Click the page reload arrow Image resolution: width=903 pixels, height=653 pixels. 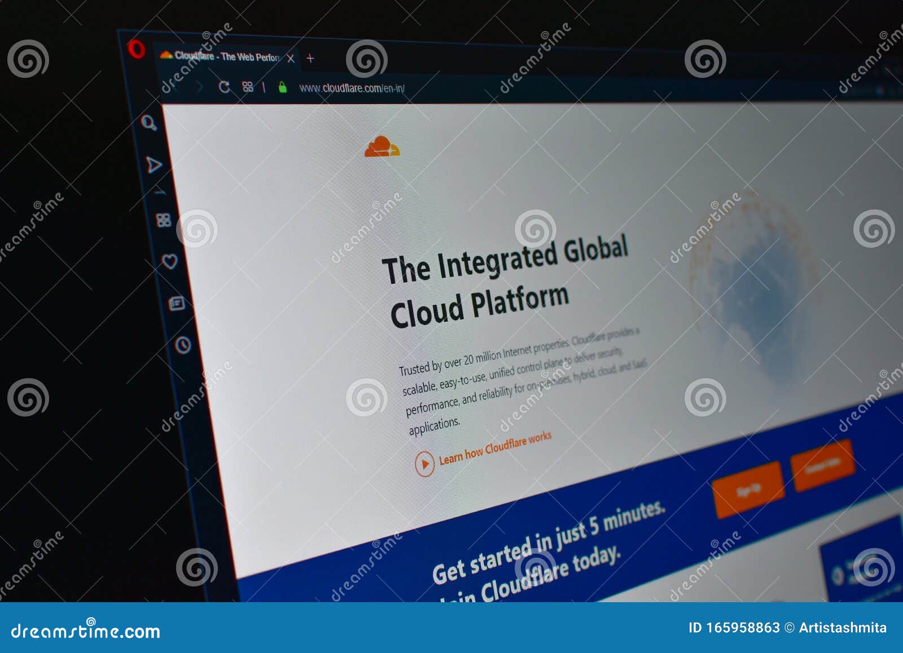pyautogui.click(x=223, y=86)
